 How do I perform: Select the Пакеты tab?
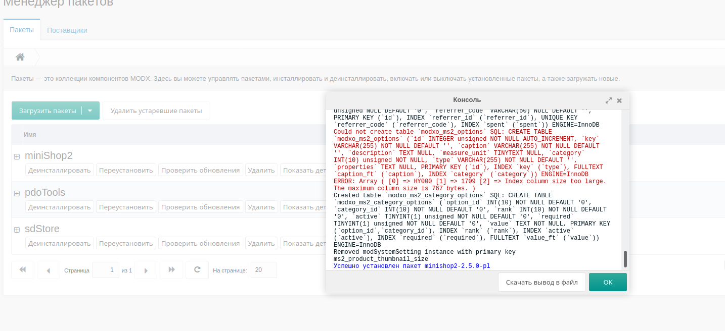click(22, 30)
